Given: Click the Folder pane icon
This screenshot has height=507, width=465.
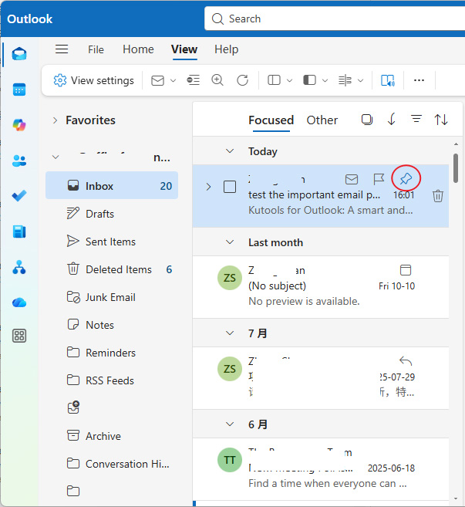Looking at the screenshot, I should point(309,80).
